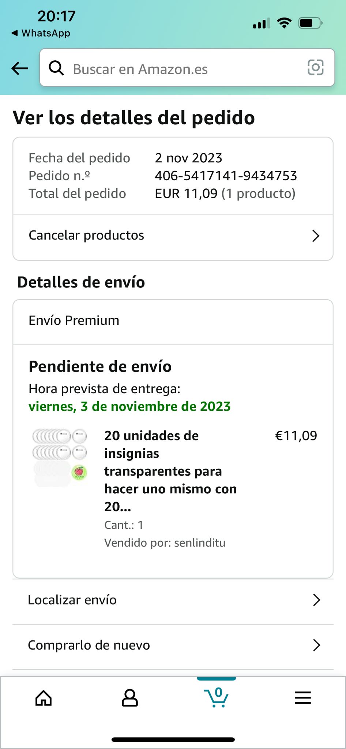Expand Cancelar productos chevron

[316, 236]
